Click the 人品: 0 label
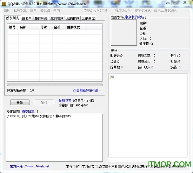Image resolution: width=193 pixels, height=173 pixels. click(145, 39)
